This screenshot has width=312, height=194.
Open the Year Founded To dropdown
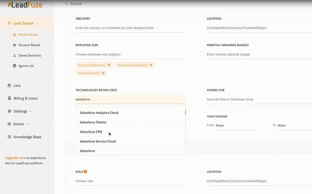click(x=295, y=125)
